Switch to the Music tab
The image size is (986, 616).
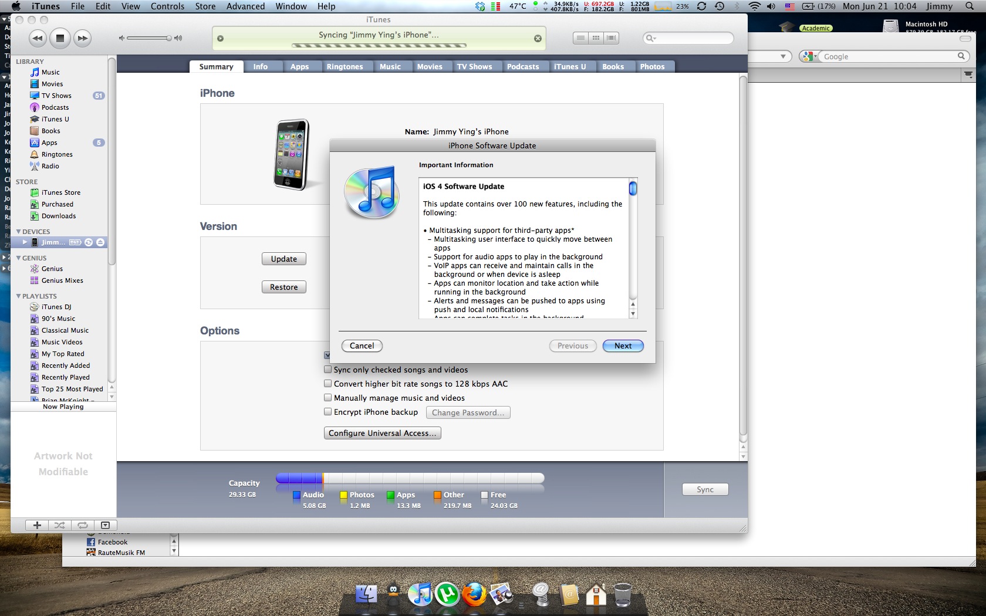tap(390, 67)
